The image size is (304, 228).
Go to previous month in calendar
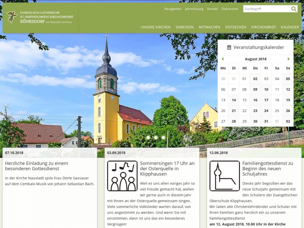click(x=223, y=59)
